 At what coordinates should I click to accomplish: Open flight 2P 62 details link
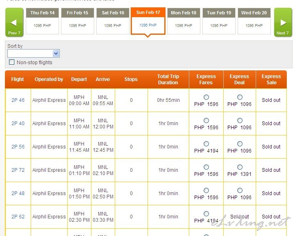point(18,216)
